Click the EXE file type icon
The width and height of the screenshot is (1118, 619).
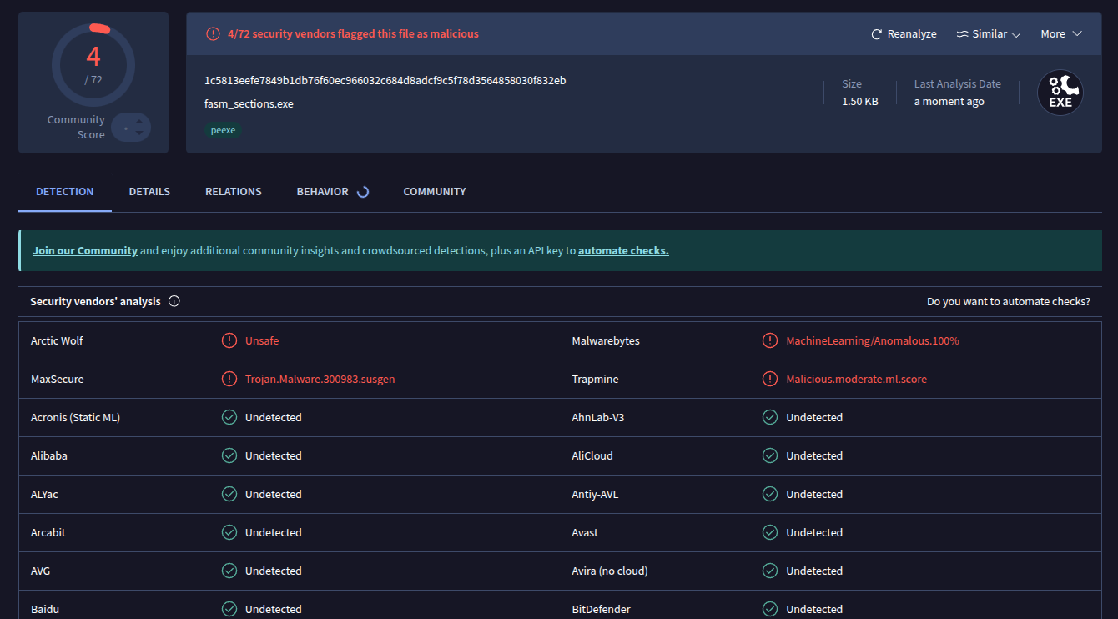coord(1060,93)
